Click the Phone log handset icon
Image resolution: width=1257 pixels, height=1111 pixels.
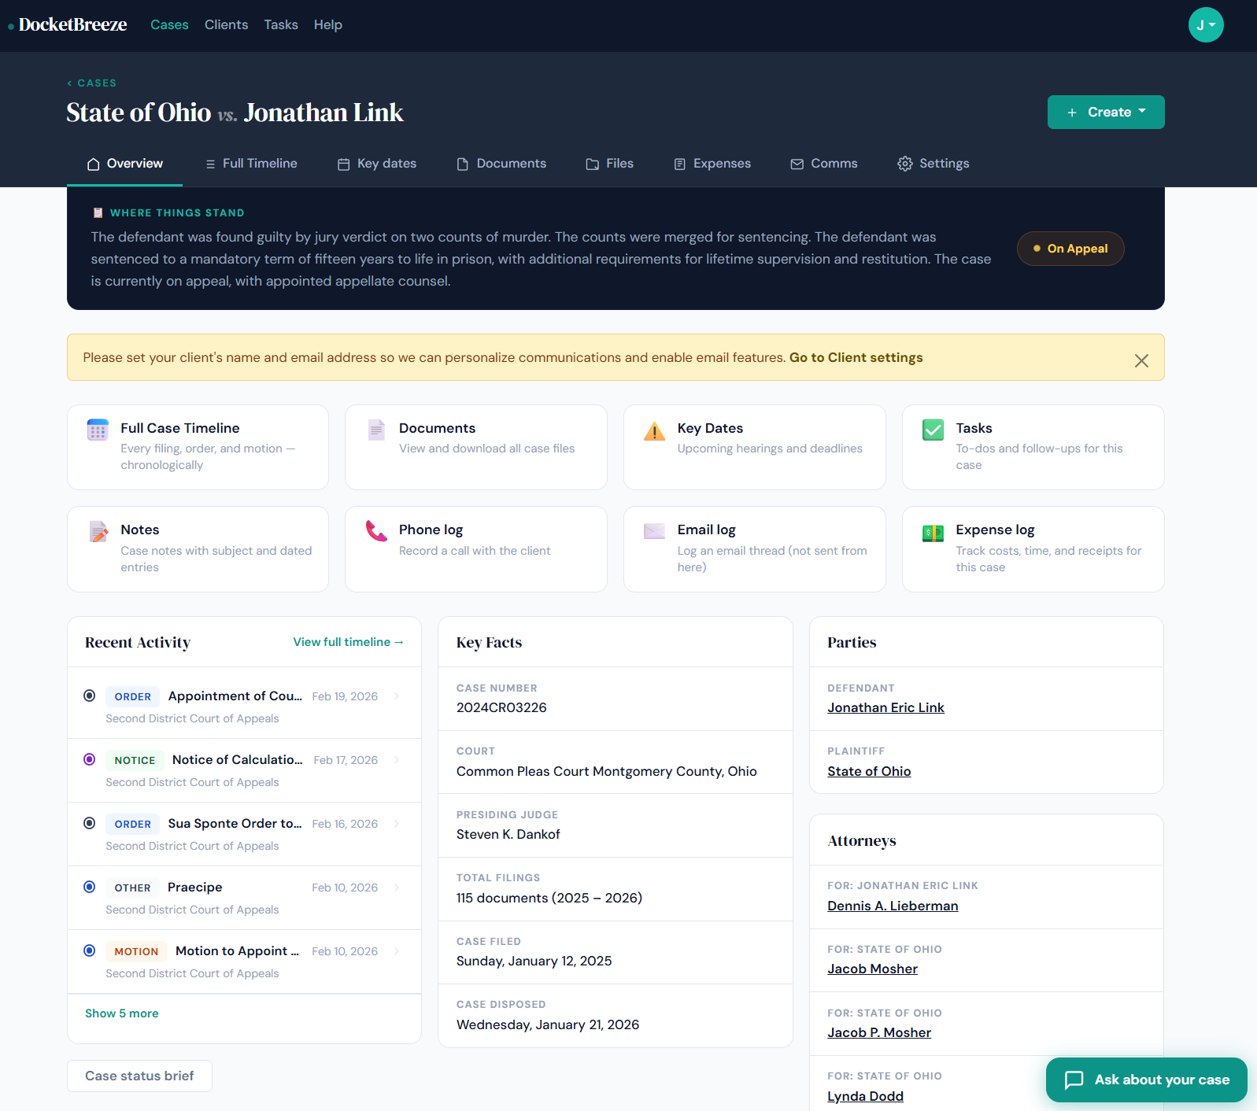376,531
